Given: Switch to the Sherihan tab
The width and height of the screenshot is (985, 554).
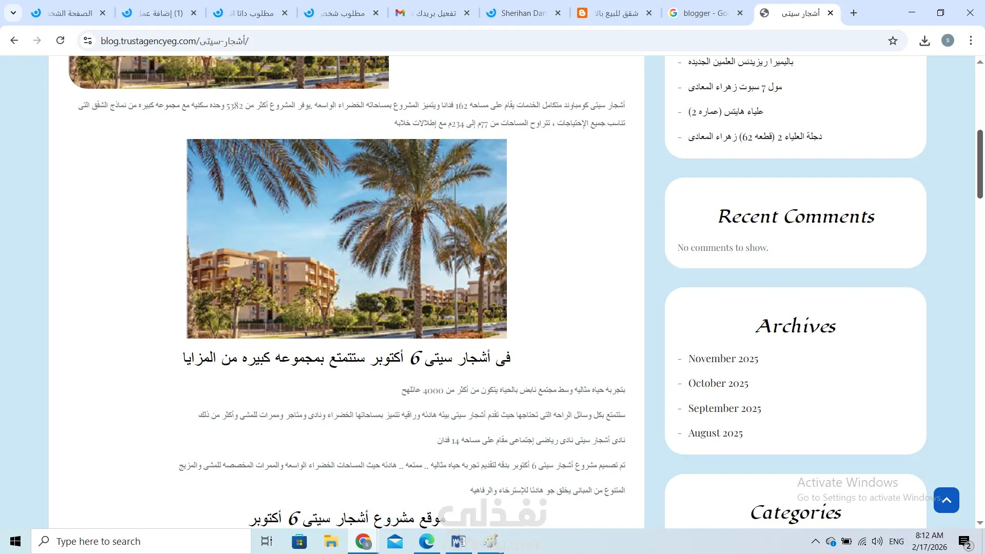Looking at the screenshot, I should click(x=522, y=13).
